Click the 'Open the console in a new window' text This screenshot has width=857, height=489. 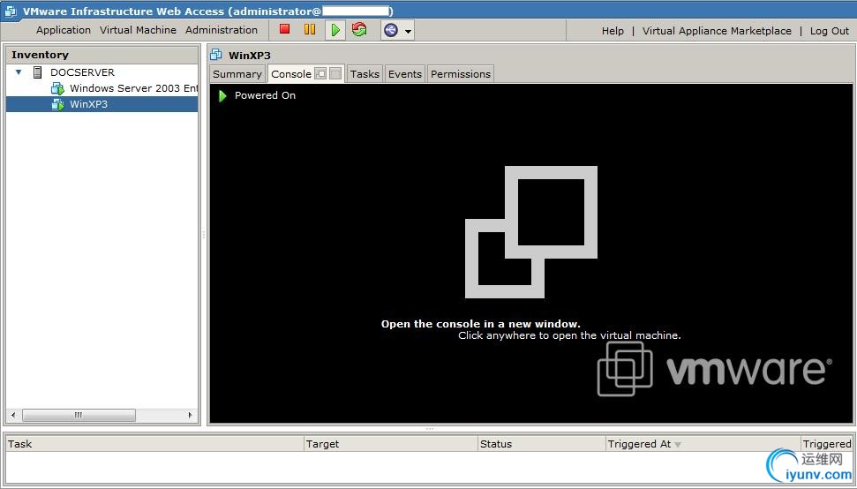pos(481,323)
